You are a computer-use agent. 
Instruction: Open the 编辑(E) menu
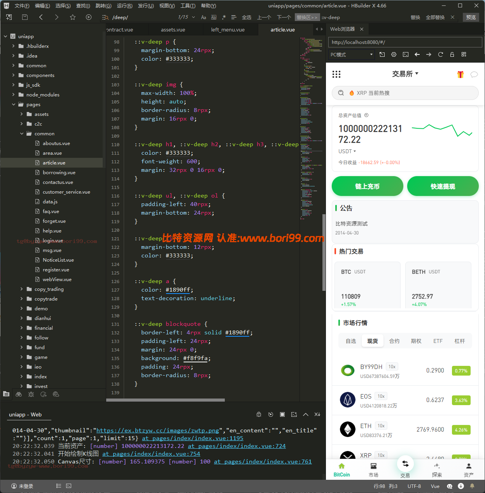tap(42, 5)
